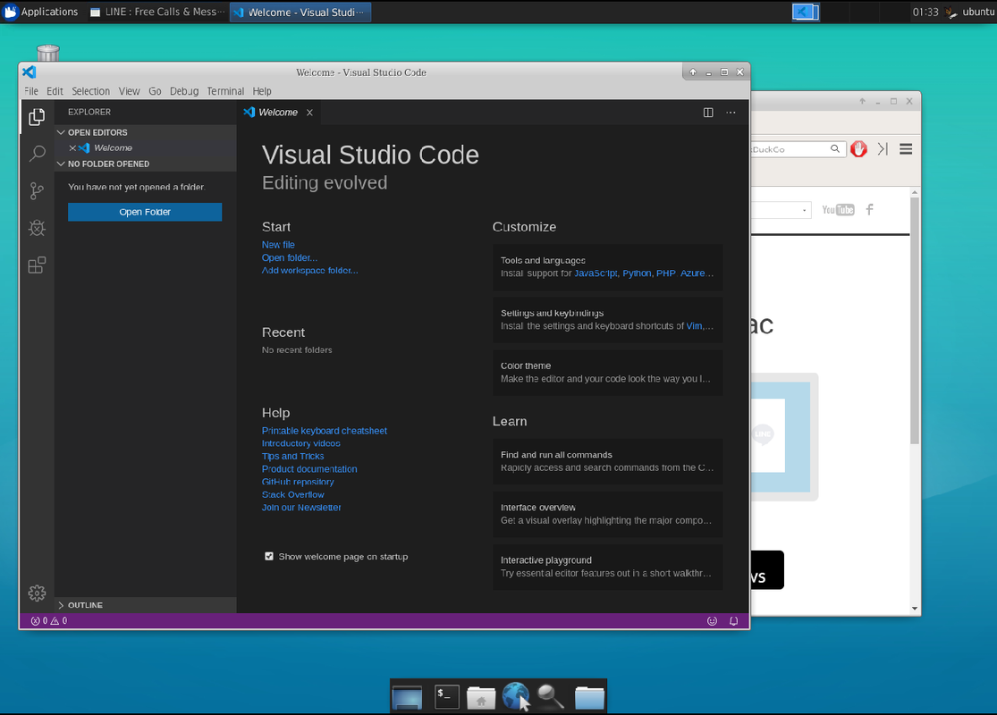Close Welcome in Open Editors list
Screen dimensions: 997x715
point(72,148)
